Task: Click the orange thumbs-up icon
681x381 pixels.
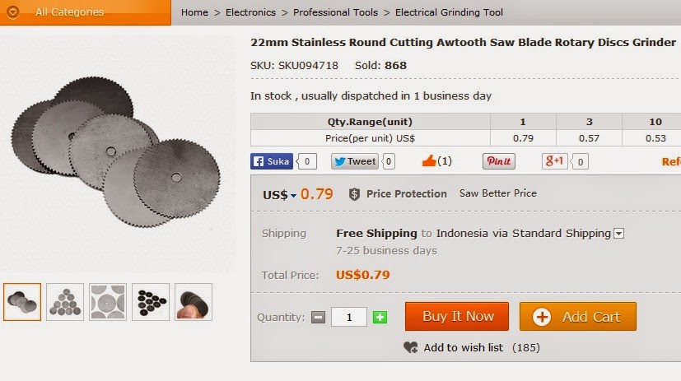Action: click(x=428, y=161)
